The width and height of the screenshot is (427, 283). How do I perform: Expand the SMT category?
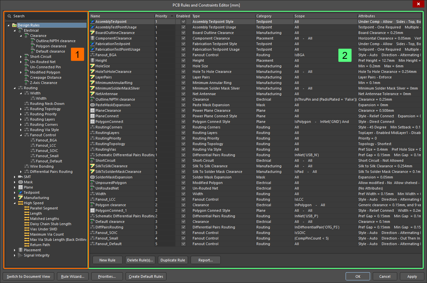(x=14, y=176)
